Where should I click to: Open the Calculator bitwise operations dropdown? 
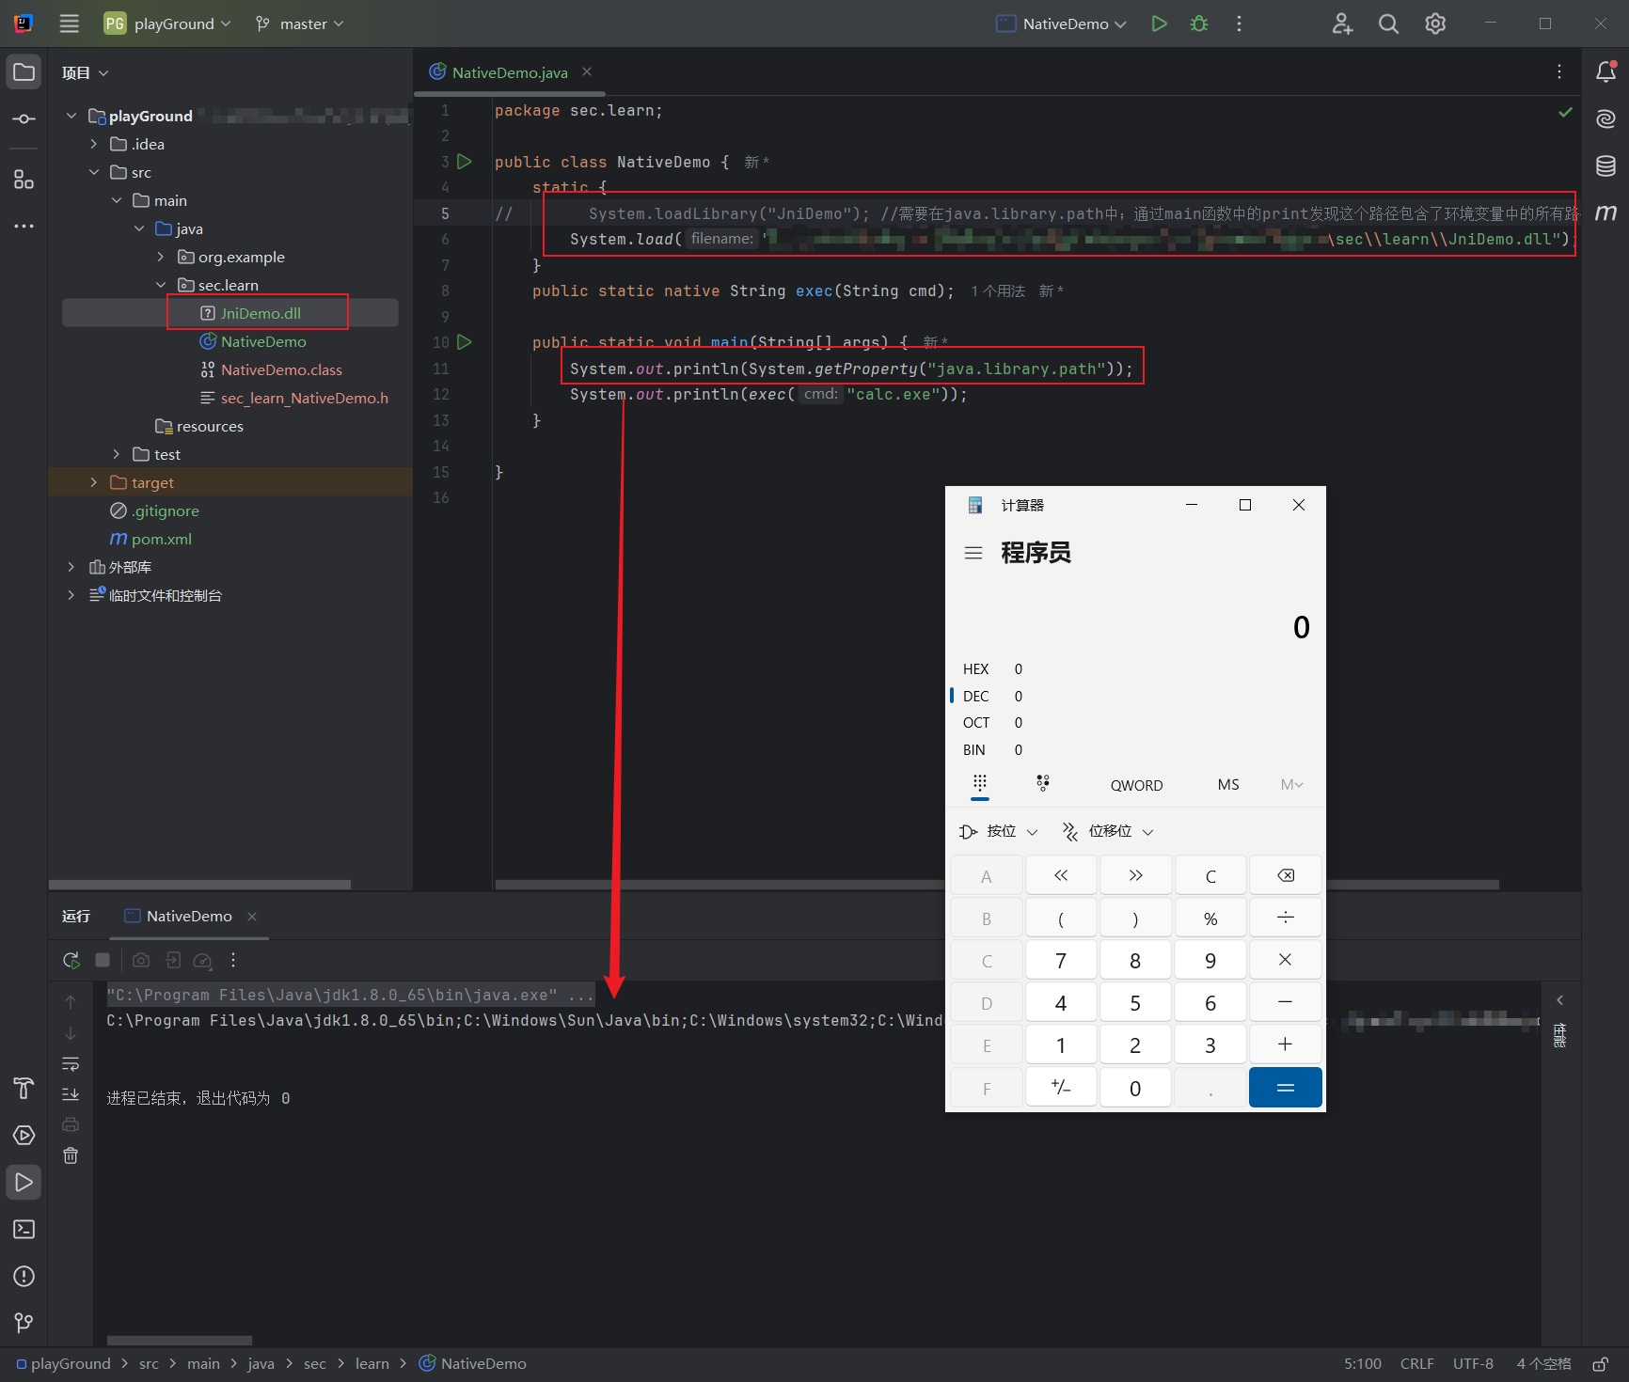tap(998, 831)
